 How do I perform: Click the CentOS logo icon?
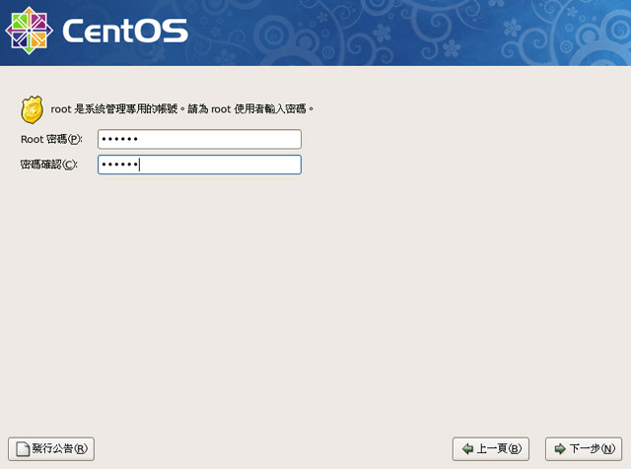[x=29, y=31]
